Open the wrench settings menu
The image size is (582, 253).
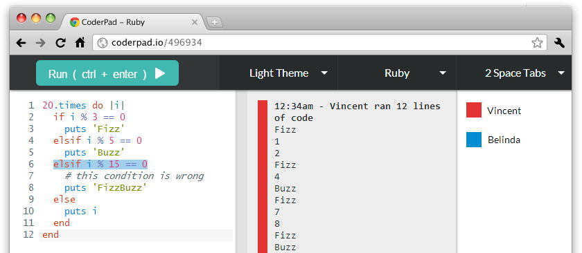point(559,43)
